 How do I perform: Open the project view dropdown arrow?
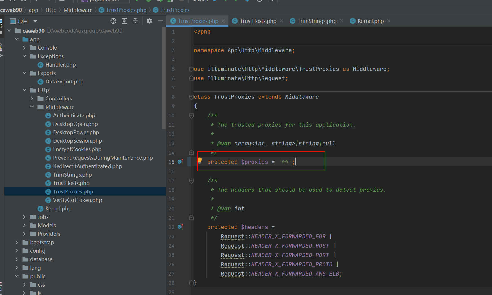(x=35, y=21)
